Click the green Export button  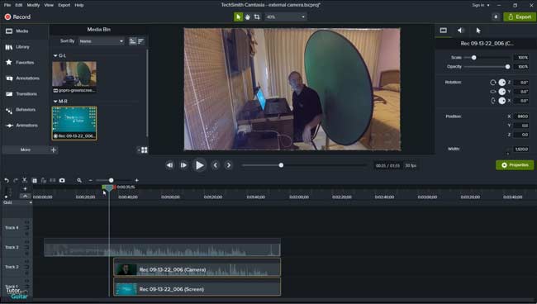point(520,17)
